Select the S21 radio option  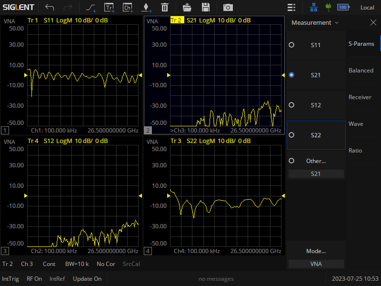tap(316, 75)
